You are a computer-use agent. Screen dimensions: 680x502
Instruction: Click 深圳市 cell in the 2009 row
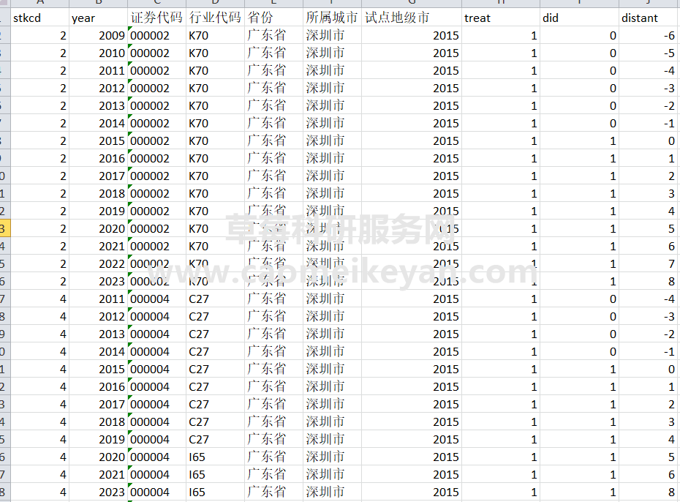click(x=332, y=36)
